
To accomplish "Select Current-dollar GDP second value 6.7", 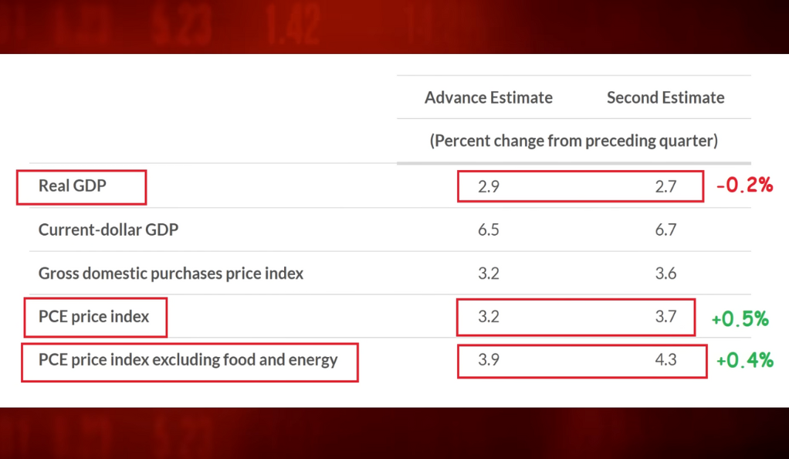I will 665,229.
